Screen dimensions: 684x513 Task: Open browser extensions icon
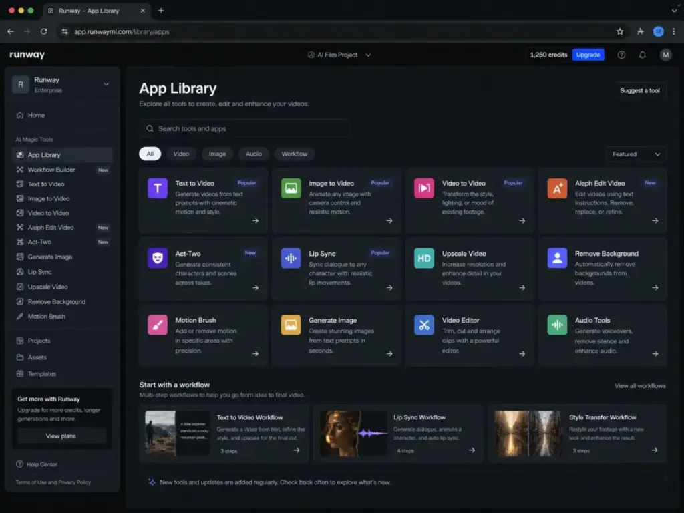640,31
